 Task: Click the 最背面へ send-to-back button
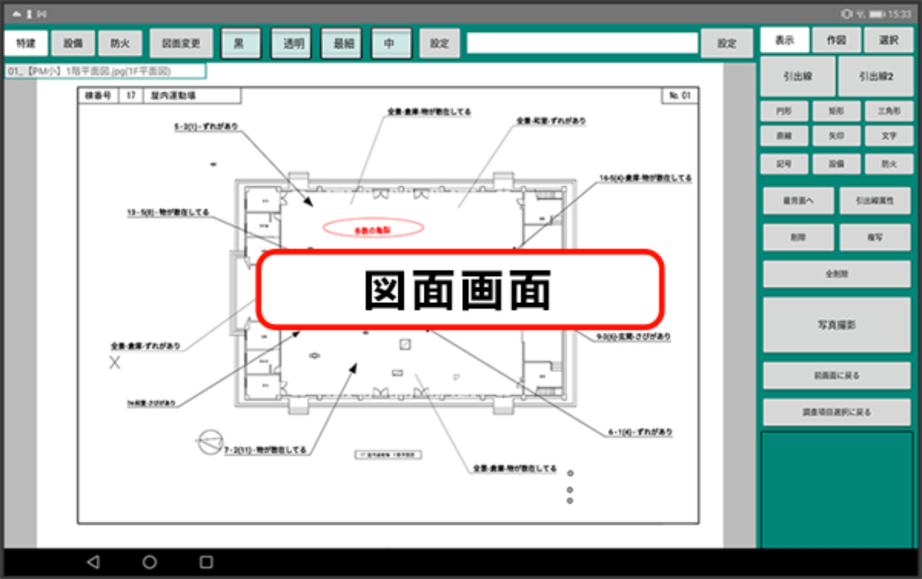[798, 201]
